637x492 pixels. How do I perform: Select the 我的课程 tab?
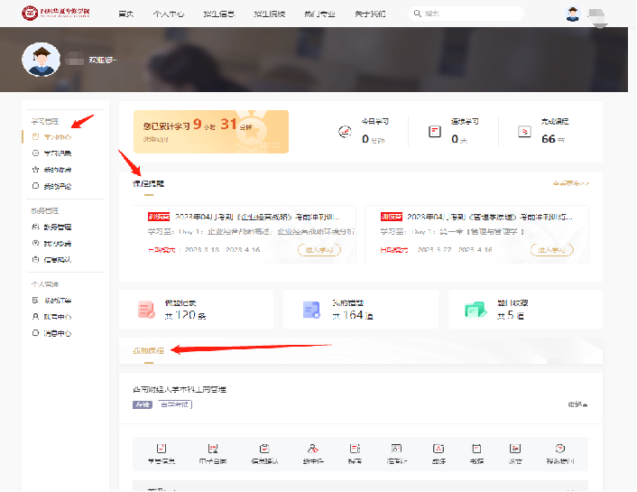pyautogui.click(x=148, y=350)
